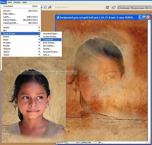Open options bar dropdown arrow left of airbrush
Viewport: 152px width, 145px height.
pyautogui.click(x=45, y=7)
